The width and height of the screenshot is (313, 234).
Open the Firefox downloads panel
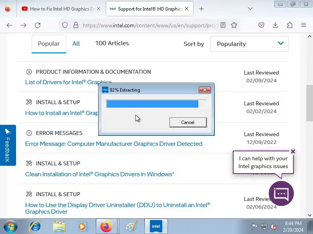point(275,25)
